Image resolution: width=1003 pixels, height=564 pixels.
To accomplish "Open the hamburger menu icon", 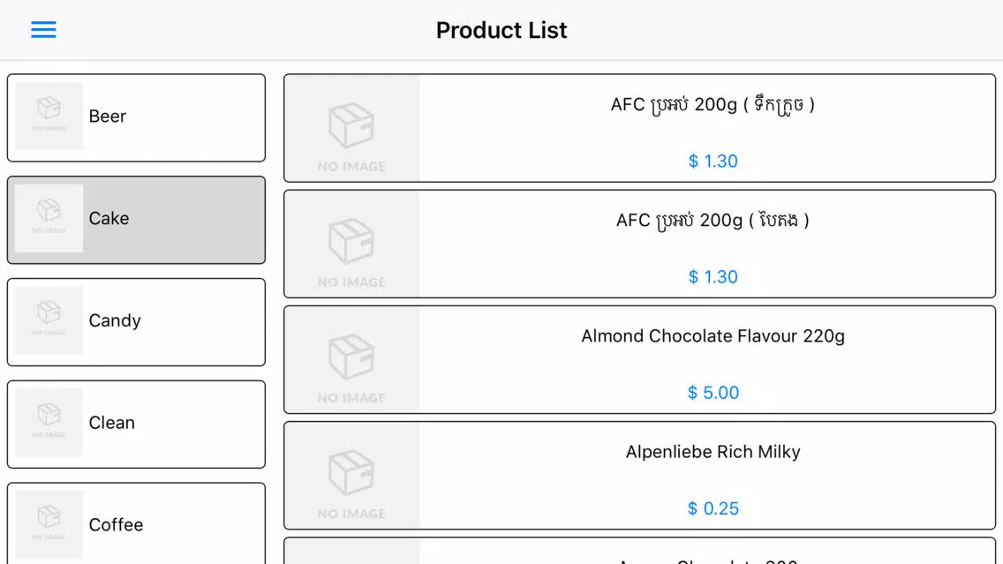I will tap(43, 29).
